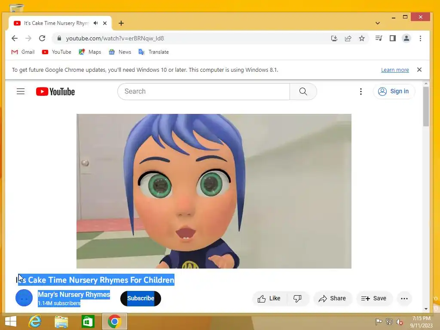
Task: Open Gmail bookmark
Action: (x=23, y=52)
